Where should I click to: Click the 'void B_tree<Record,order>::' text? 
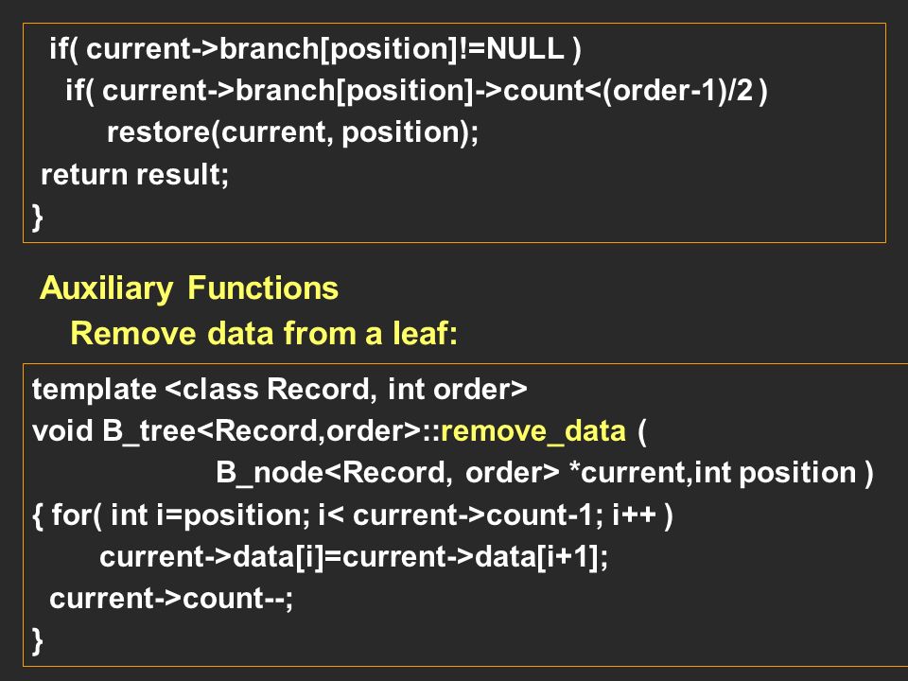click(236, 431)
